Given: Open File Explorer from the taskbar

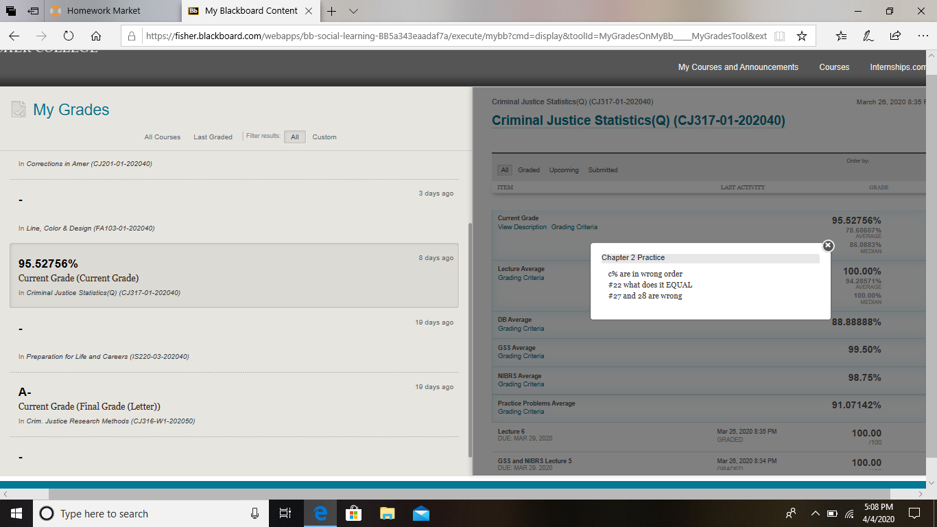Looking at the screenshot, I should pos(388,513).
